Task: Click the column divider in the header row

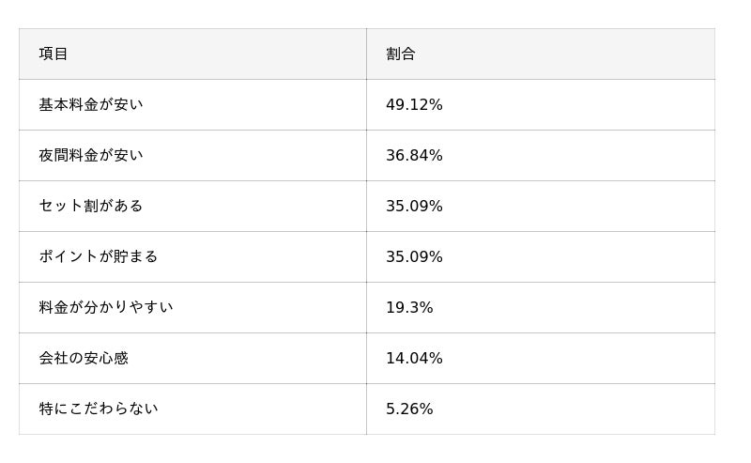Action: (x=366, y=54)
